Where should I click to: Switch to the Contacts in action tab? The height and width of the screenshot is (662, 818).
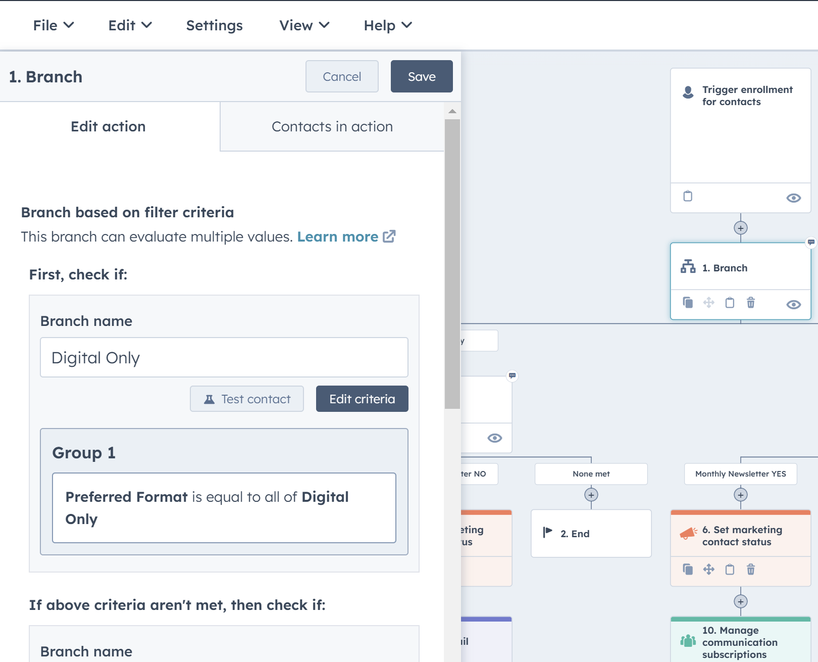point(332,126)
